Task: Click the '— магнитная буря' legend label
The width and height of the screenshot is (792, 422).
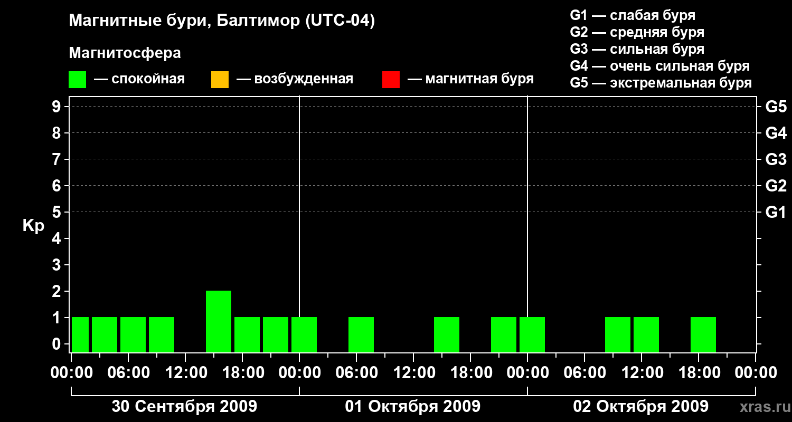Action: pyautogui.click(x=471, y=79)
